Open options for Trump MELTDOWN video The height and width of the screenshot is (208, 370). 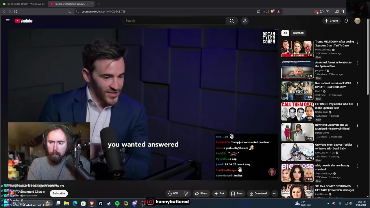tap(357, 42)
